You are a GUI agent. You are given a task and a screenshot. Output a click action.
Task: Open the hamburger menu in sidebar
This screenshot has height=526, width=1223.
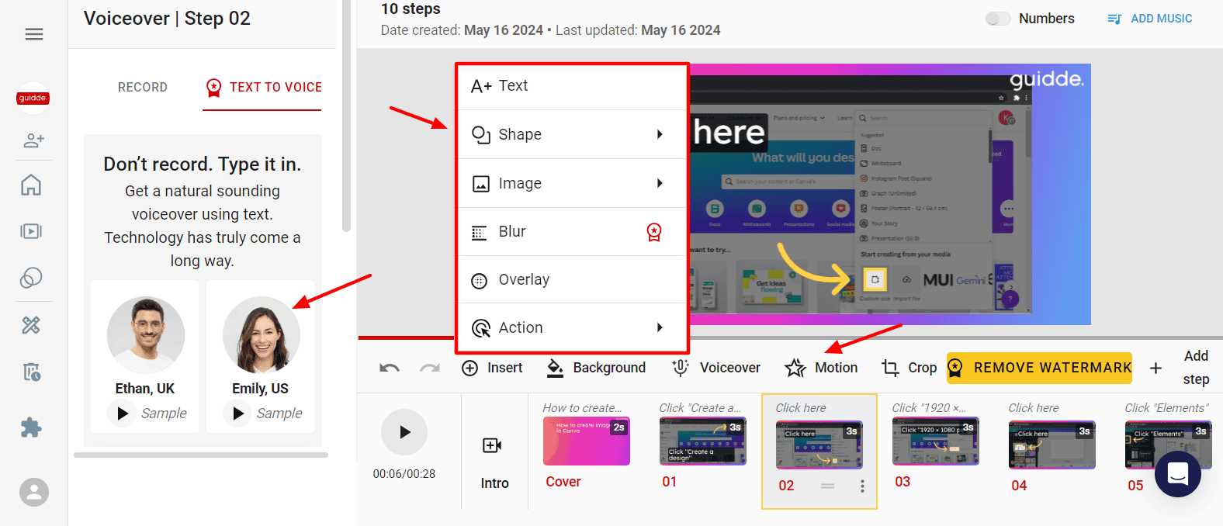pyautogui.click(x=33, y=34)
